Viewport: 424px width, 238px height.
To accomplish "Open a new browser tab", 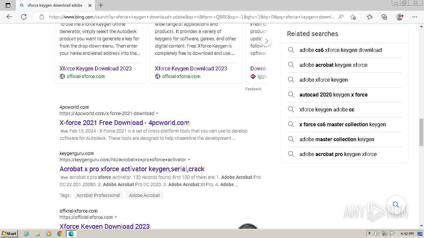I will [101, 5].
